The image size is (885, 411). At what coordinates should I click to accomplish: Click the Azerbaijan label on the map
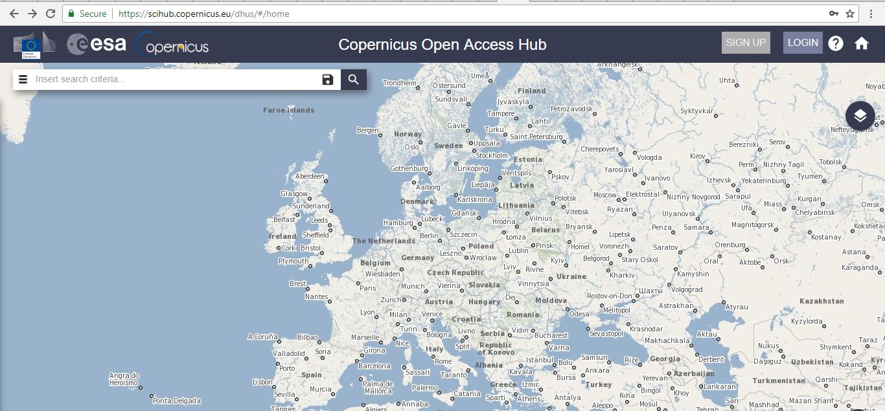pos(693,373)
